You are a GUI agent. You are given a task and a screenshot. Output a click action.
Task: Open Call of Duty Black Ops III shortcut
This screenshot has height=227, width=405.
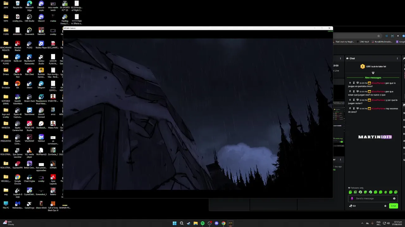coord(53,206)
